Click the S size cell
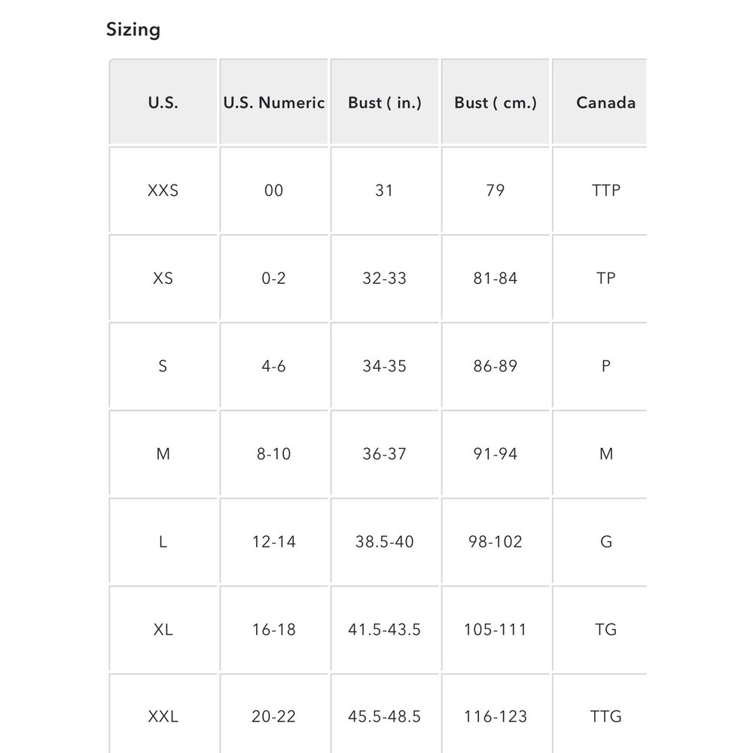Screen dimensions: 753x753 pyautogui.click(x=163, y=366)
